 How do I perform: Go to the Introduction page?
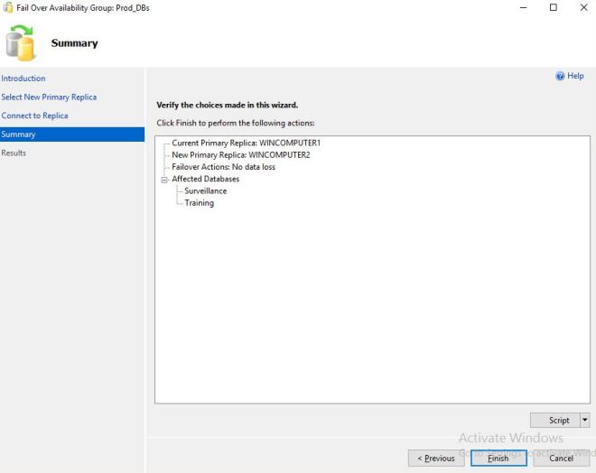[23, 79]
